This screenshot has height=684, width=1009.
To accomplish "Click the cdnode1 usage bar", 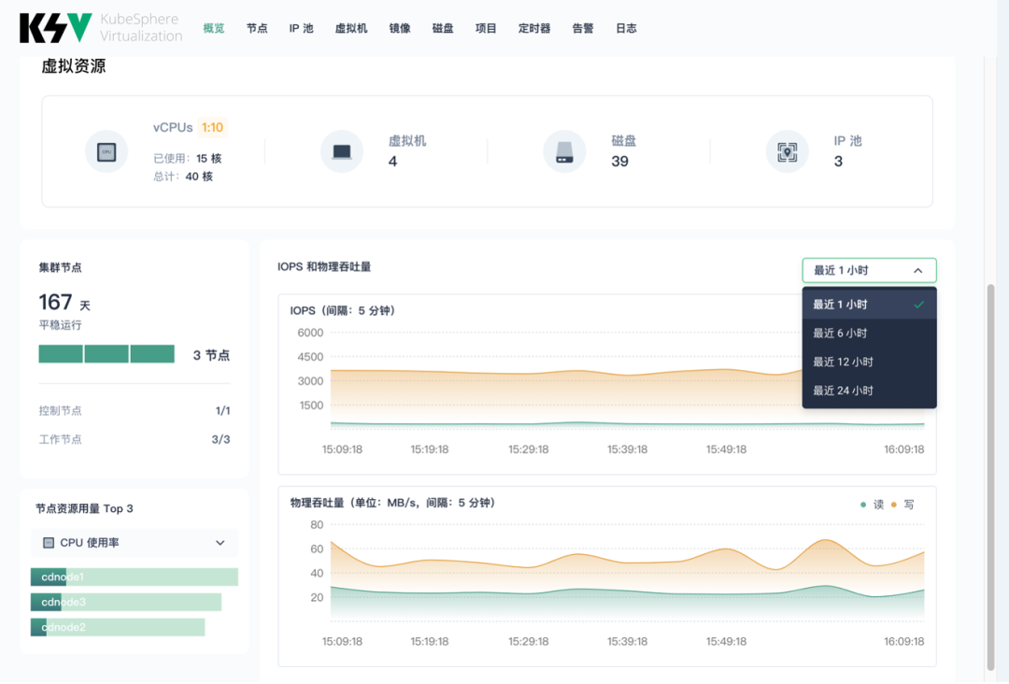I will point(134,577).
